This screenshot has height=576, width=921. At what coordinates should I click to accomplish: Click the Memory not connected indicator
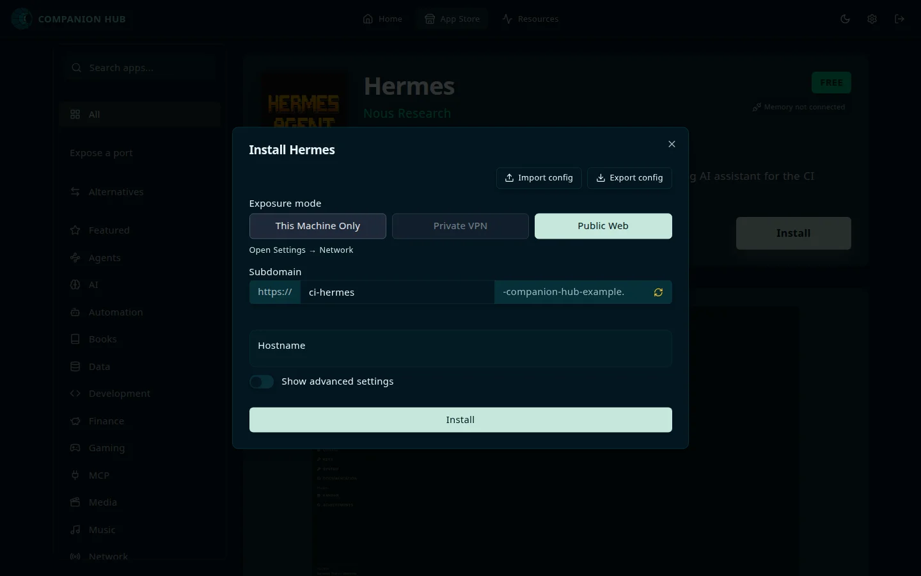click(x=799, y=108)
